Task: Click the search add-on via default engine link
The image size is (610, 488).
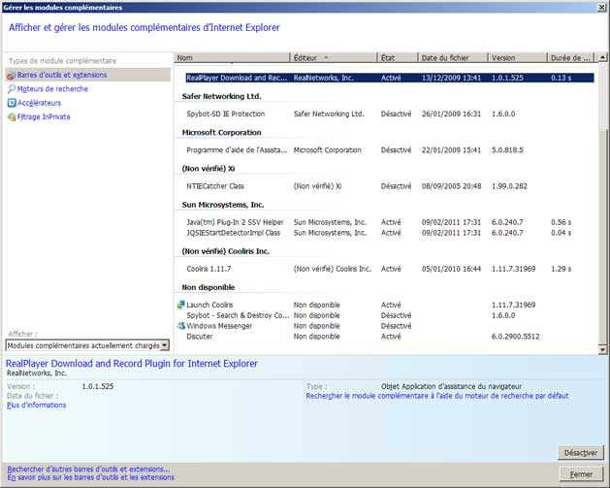Action: pyautogui.click(x=436, y=396)
